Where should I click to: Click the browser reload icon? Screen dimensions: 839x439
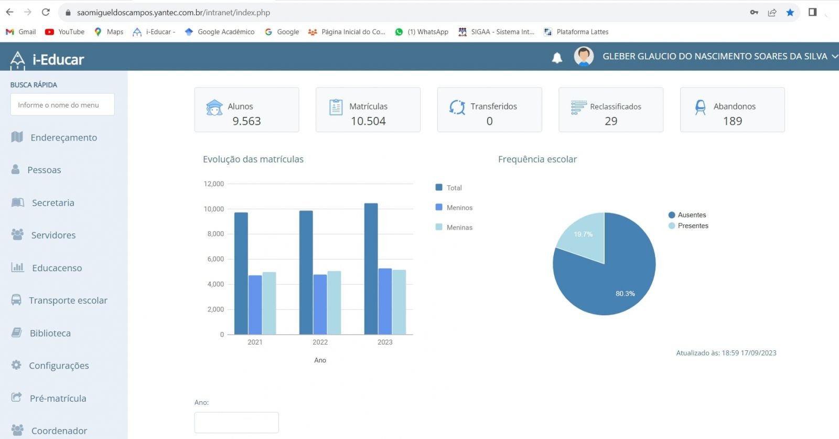46,13
